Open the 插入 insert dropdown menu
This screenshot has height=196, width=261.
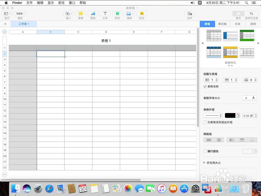[x=68, y=14]
